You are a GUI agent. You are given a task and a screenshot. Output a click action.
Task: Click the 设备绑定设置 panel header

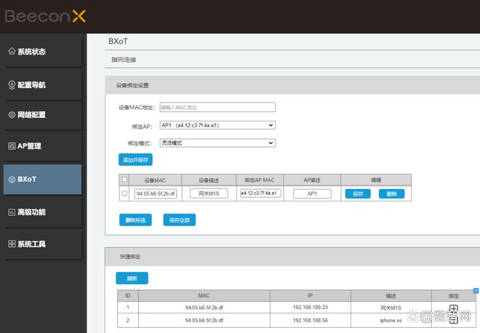click(292, 85)
